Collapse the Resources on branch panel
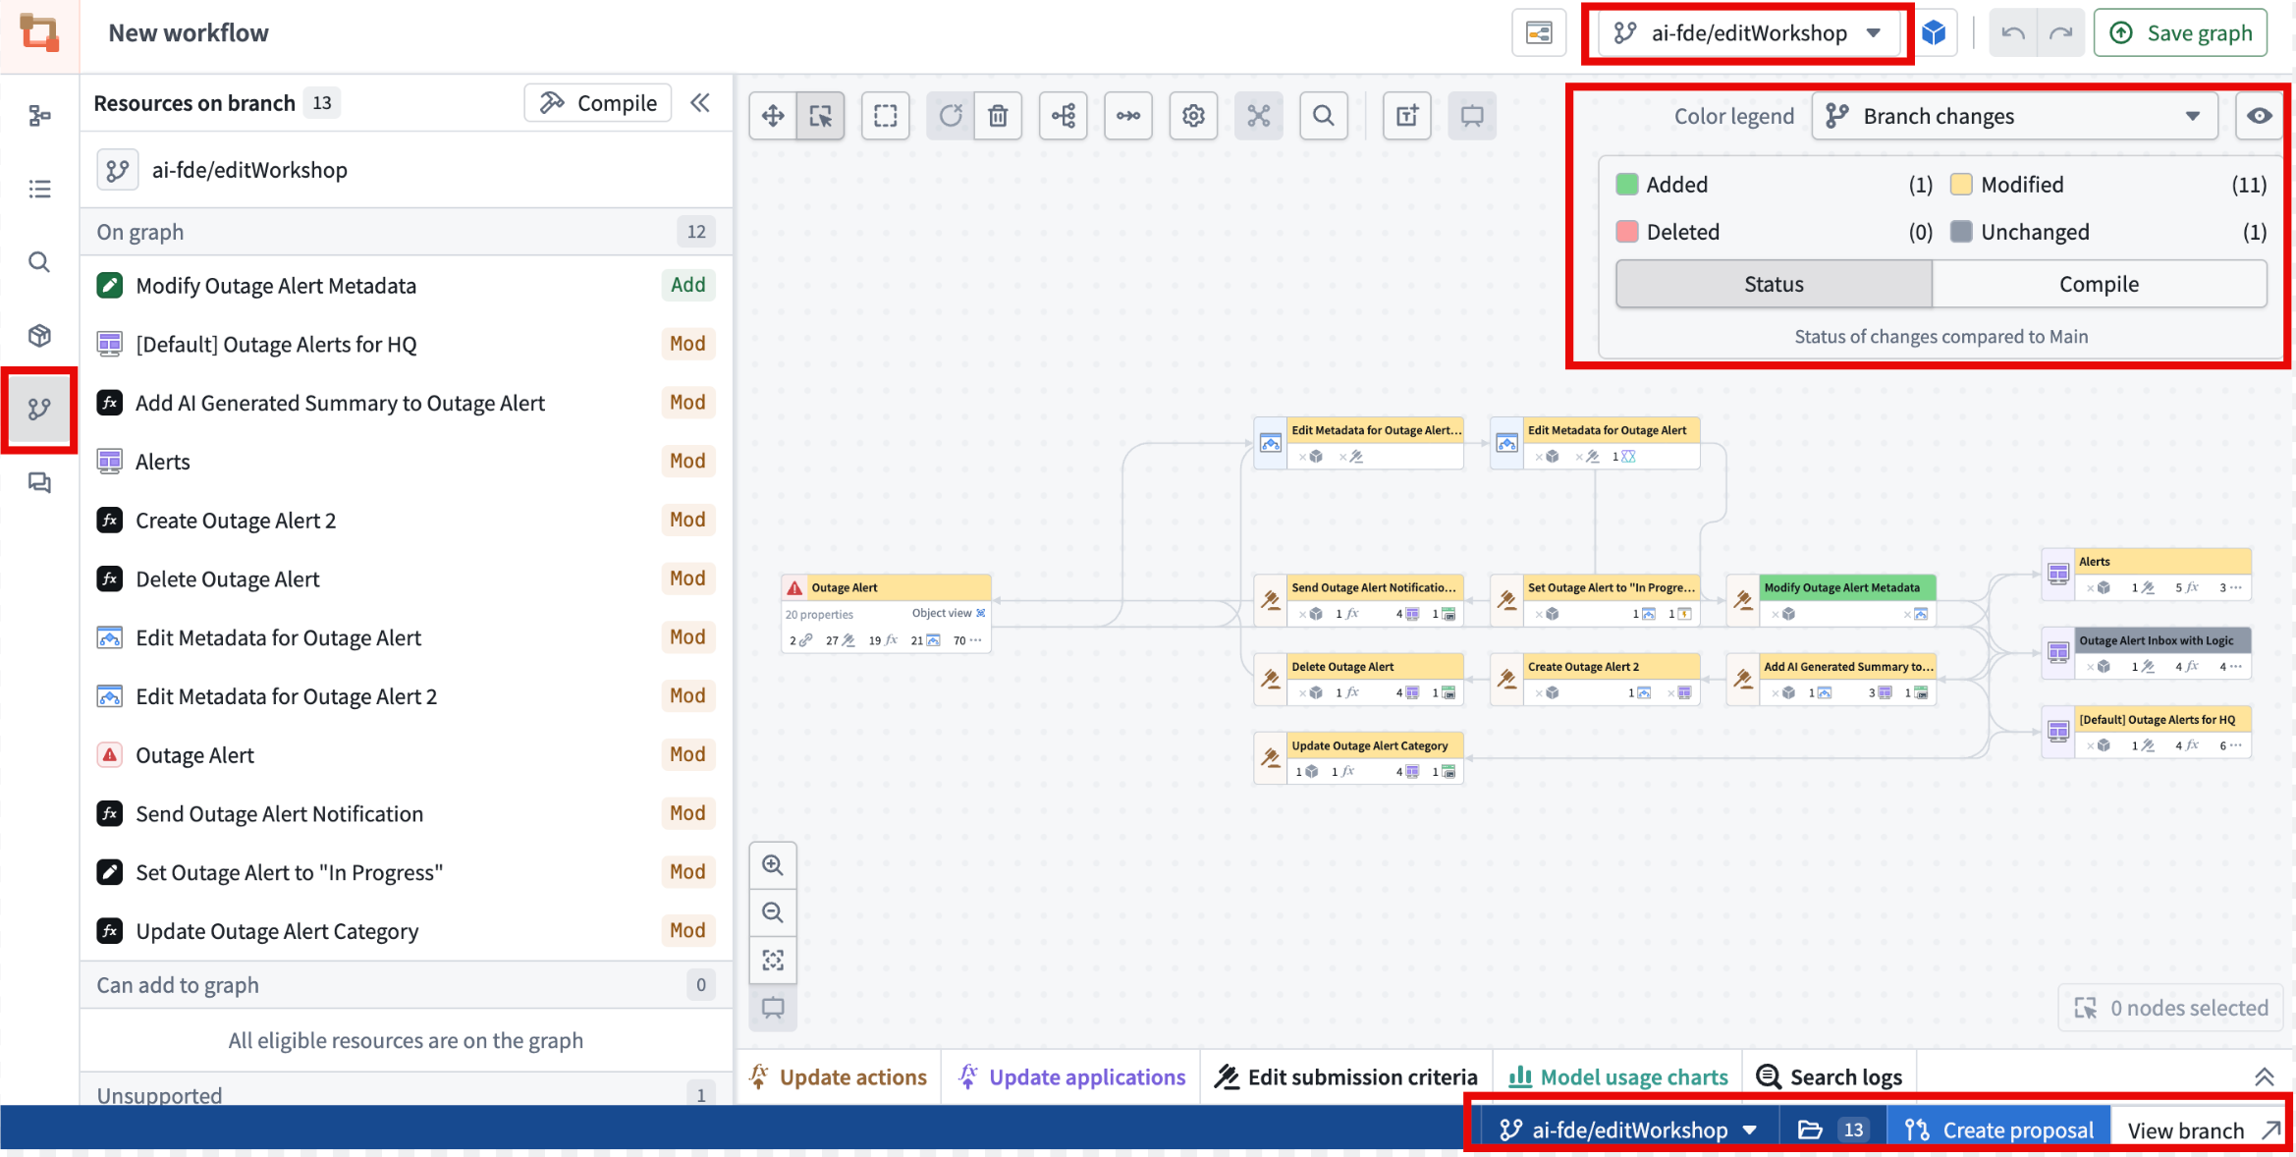Screen dimensions: 2296x1157 (700, 103)
